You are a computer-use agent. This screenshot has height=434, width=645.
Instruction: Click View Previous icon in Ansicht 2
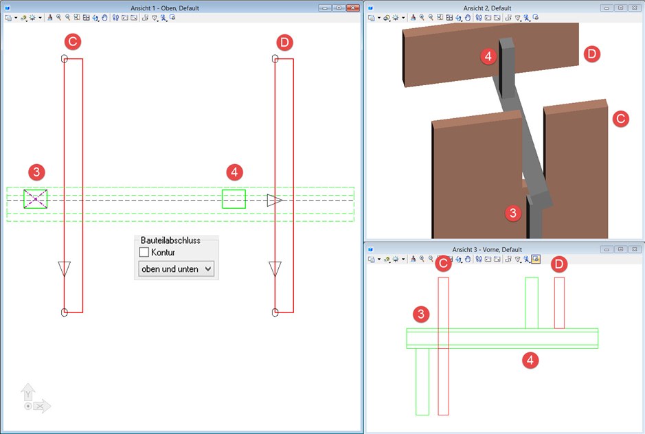pos(488,18)
